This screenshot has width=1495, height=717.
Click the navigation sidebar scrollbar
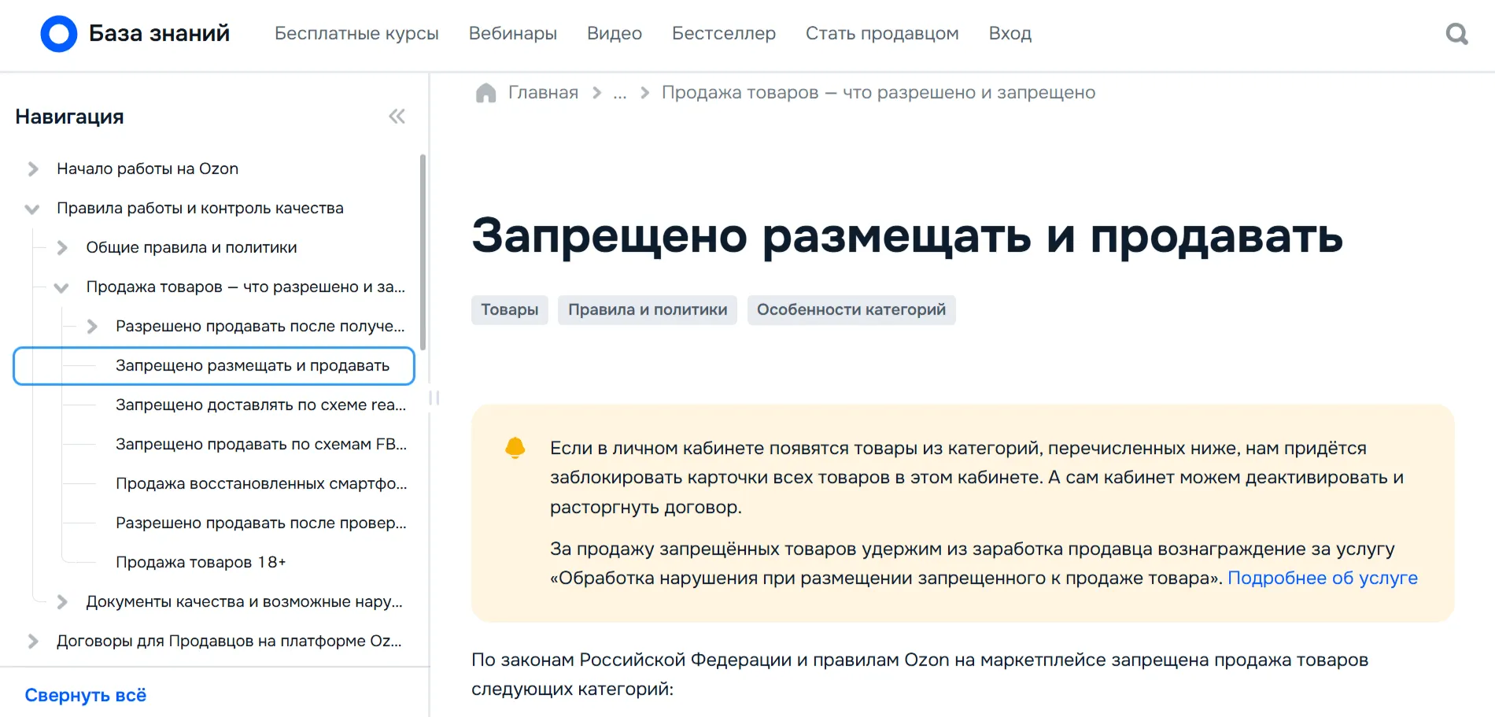(423, 252)
